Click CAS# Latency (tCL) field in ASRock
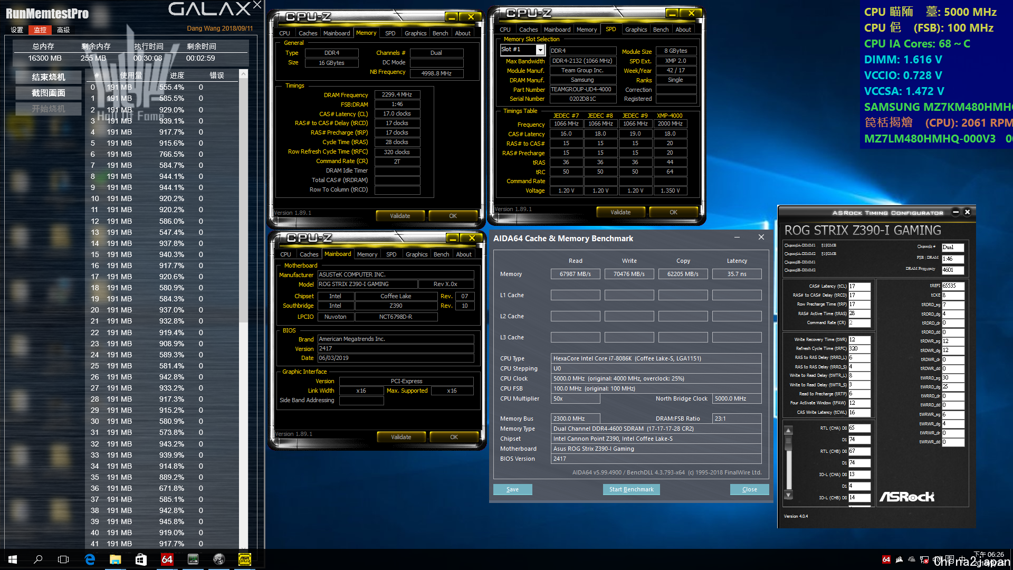This screenshot has height=570, width=1013. [859, 286]
